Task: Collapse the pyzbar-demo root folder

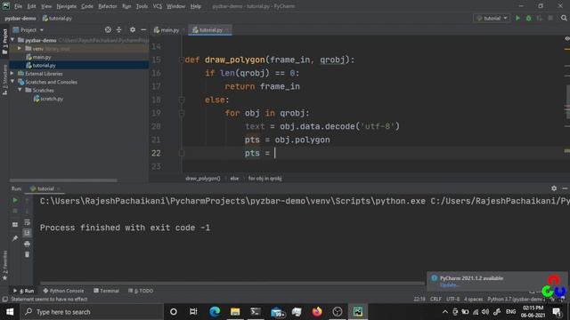Action: click(x=12, y=40)
